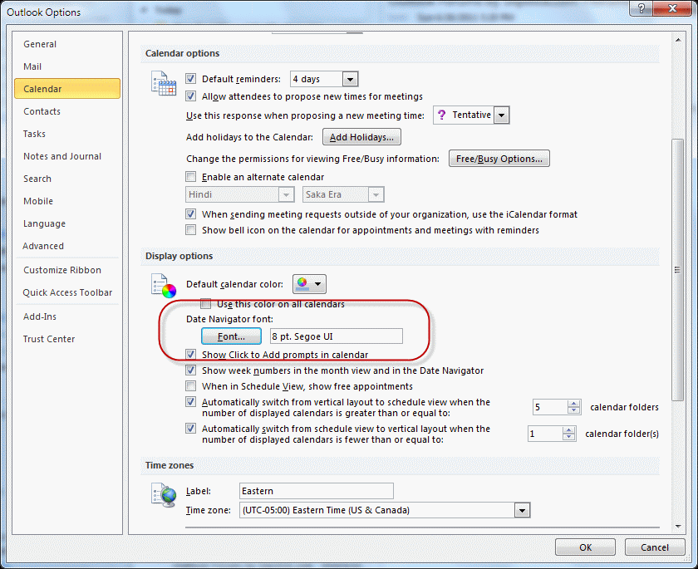698x569 pixels.
Task: Expand the Tentative response dropdown
Action: click(501, 115)
